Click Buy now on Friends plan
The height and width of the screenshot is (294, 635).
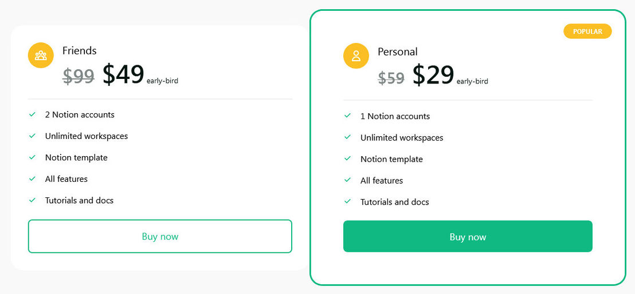160,236
